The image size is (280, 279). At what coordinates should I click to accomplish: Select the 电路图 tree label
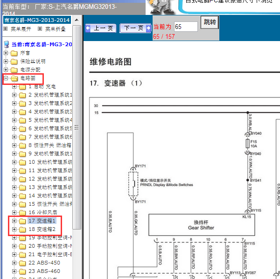[x=28, y=78]
